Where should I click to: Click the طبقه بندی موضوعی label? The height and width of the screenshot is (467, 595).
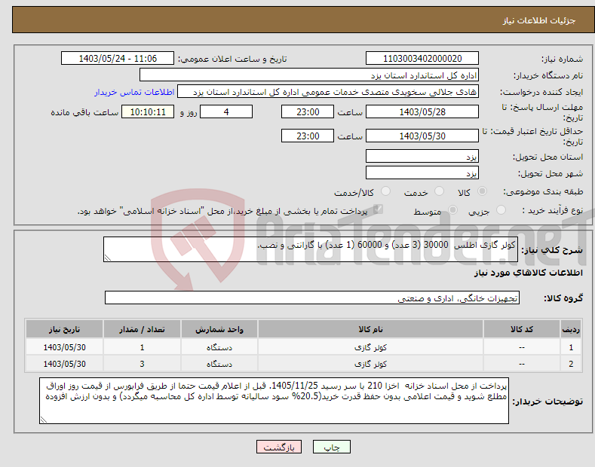click(543, 192)
